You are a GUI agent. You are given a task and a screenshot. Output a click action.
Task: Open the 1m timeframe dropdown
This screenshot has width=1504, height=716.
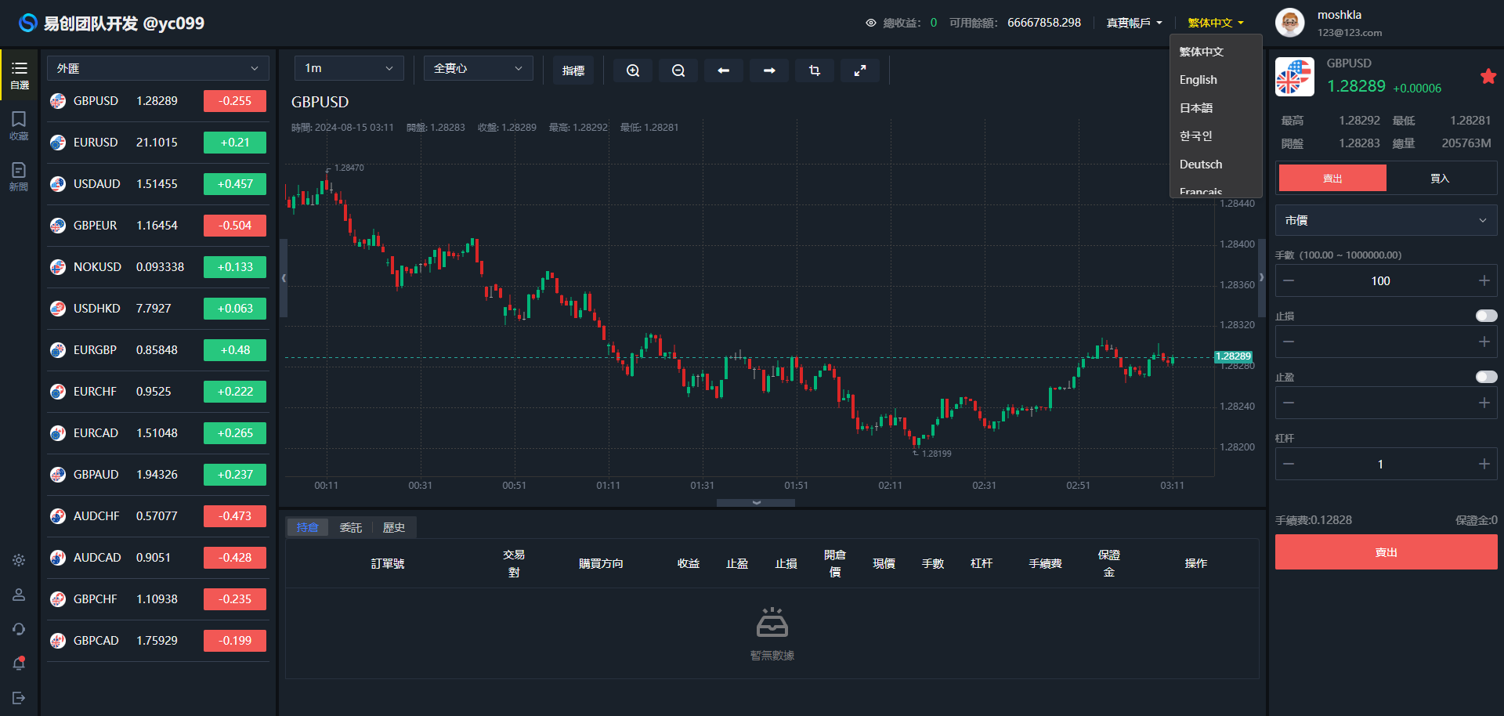click(x=349, y=68)
